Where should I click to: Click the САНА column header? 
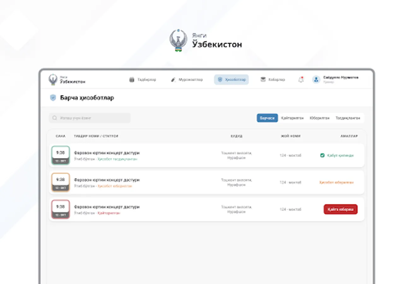point(61,136)
